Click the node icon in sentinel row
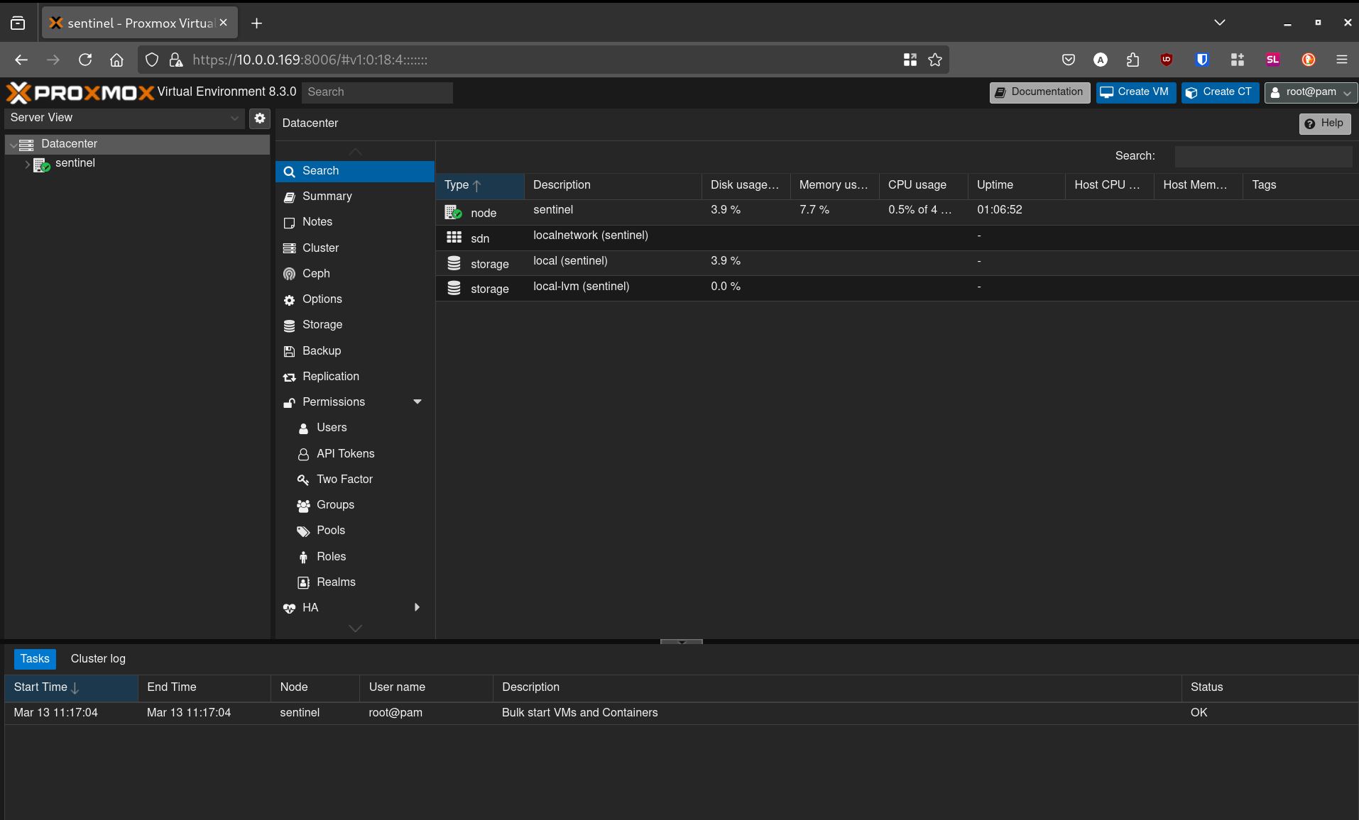Screen dimensions: 1359x820 click(x=453, y=212)
